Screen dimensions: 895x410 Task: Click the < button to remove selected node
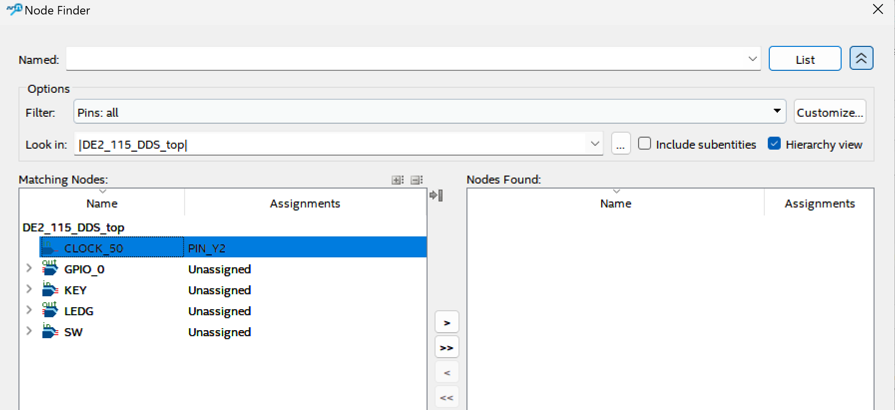pos(447,373)
